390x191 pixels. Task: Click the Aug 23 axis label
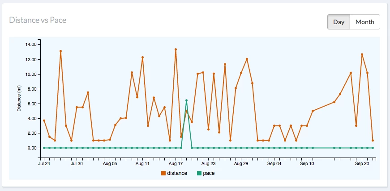pos(208,164)
